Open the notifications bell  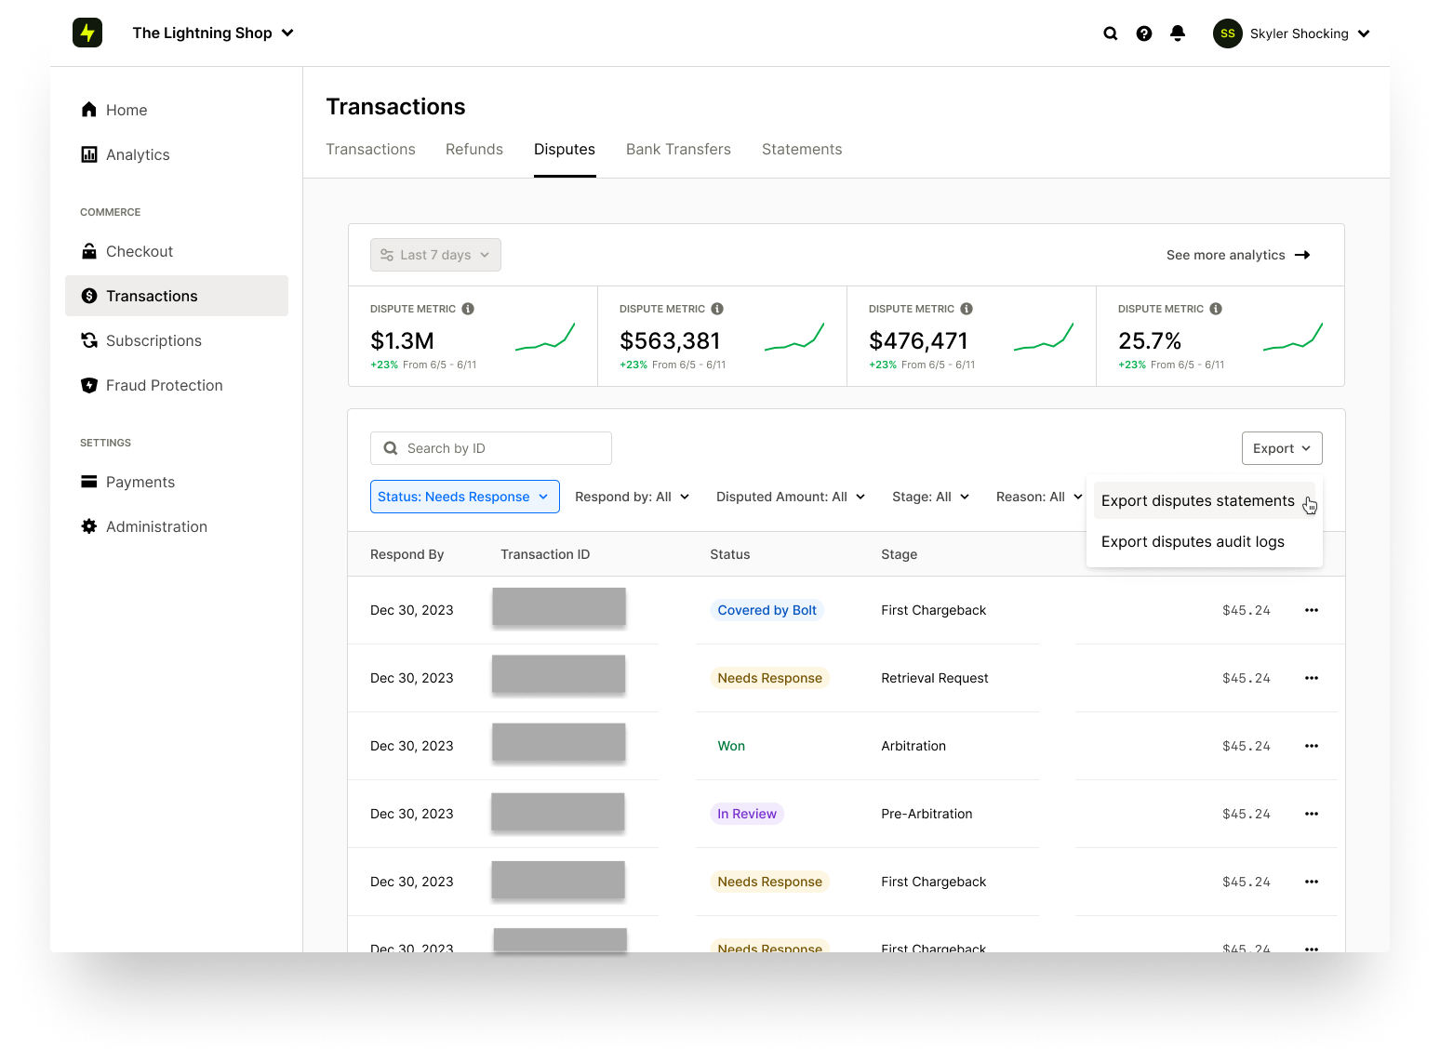(x=1178, y=33)
